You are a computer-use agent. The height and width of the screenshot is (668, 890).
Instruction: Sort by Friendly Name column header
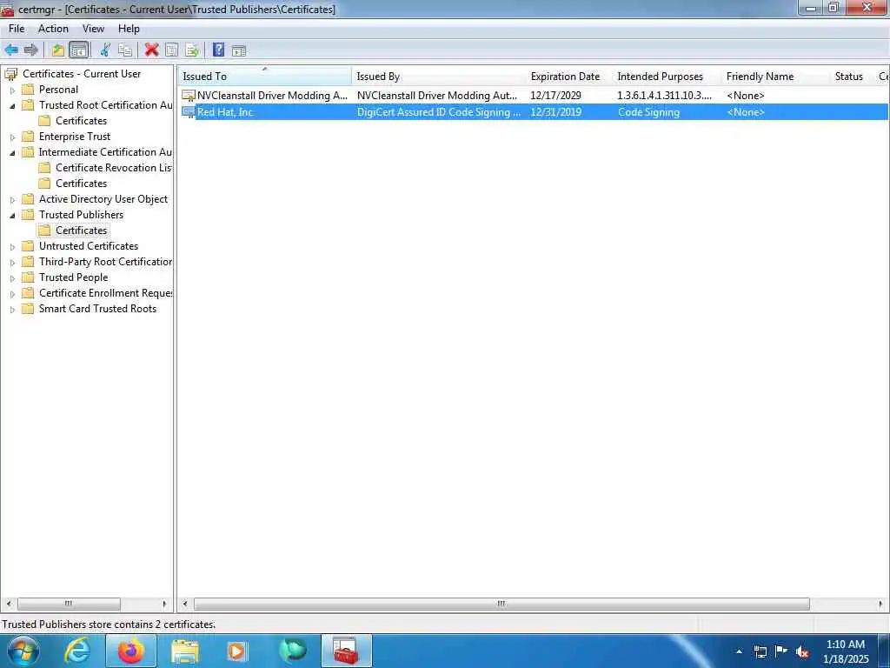[x=775, y=77]
